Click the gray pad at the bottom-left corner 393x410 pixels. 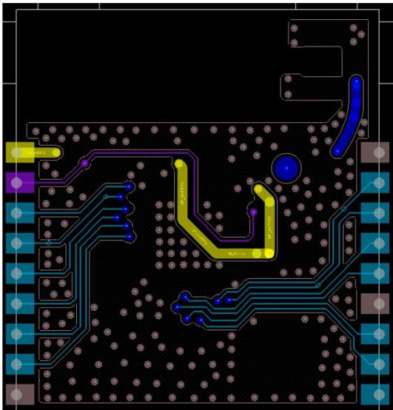[x=20, y=394]
